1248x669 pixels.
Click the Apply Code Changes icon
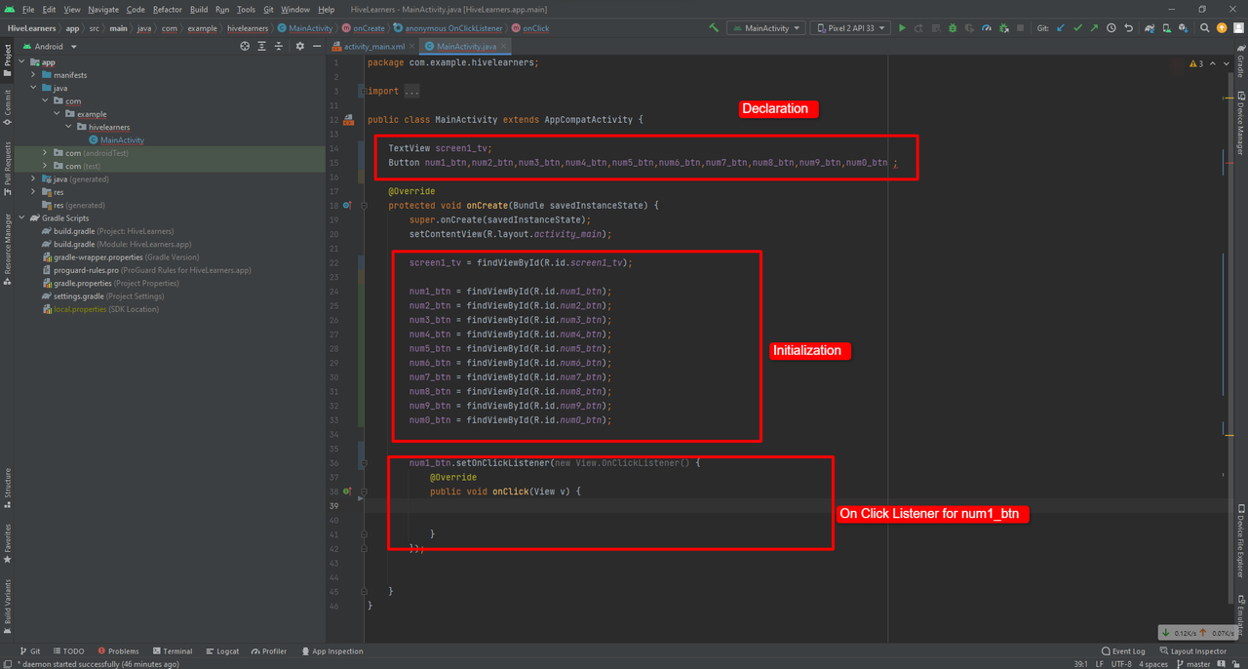936,28
